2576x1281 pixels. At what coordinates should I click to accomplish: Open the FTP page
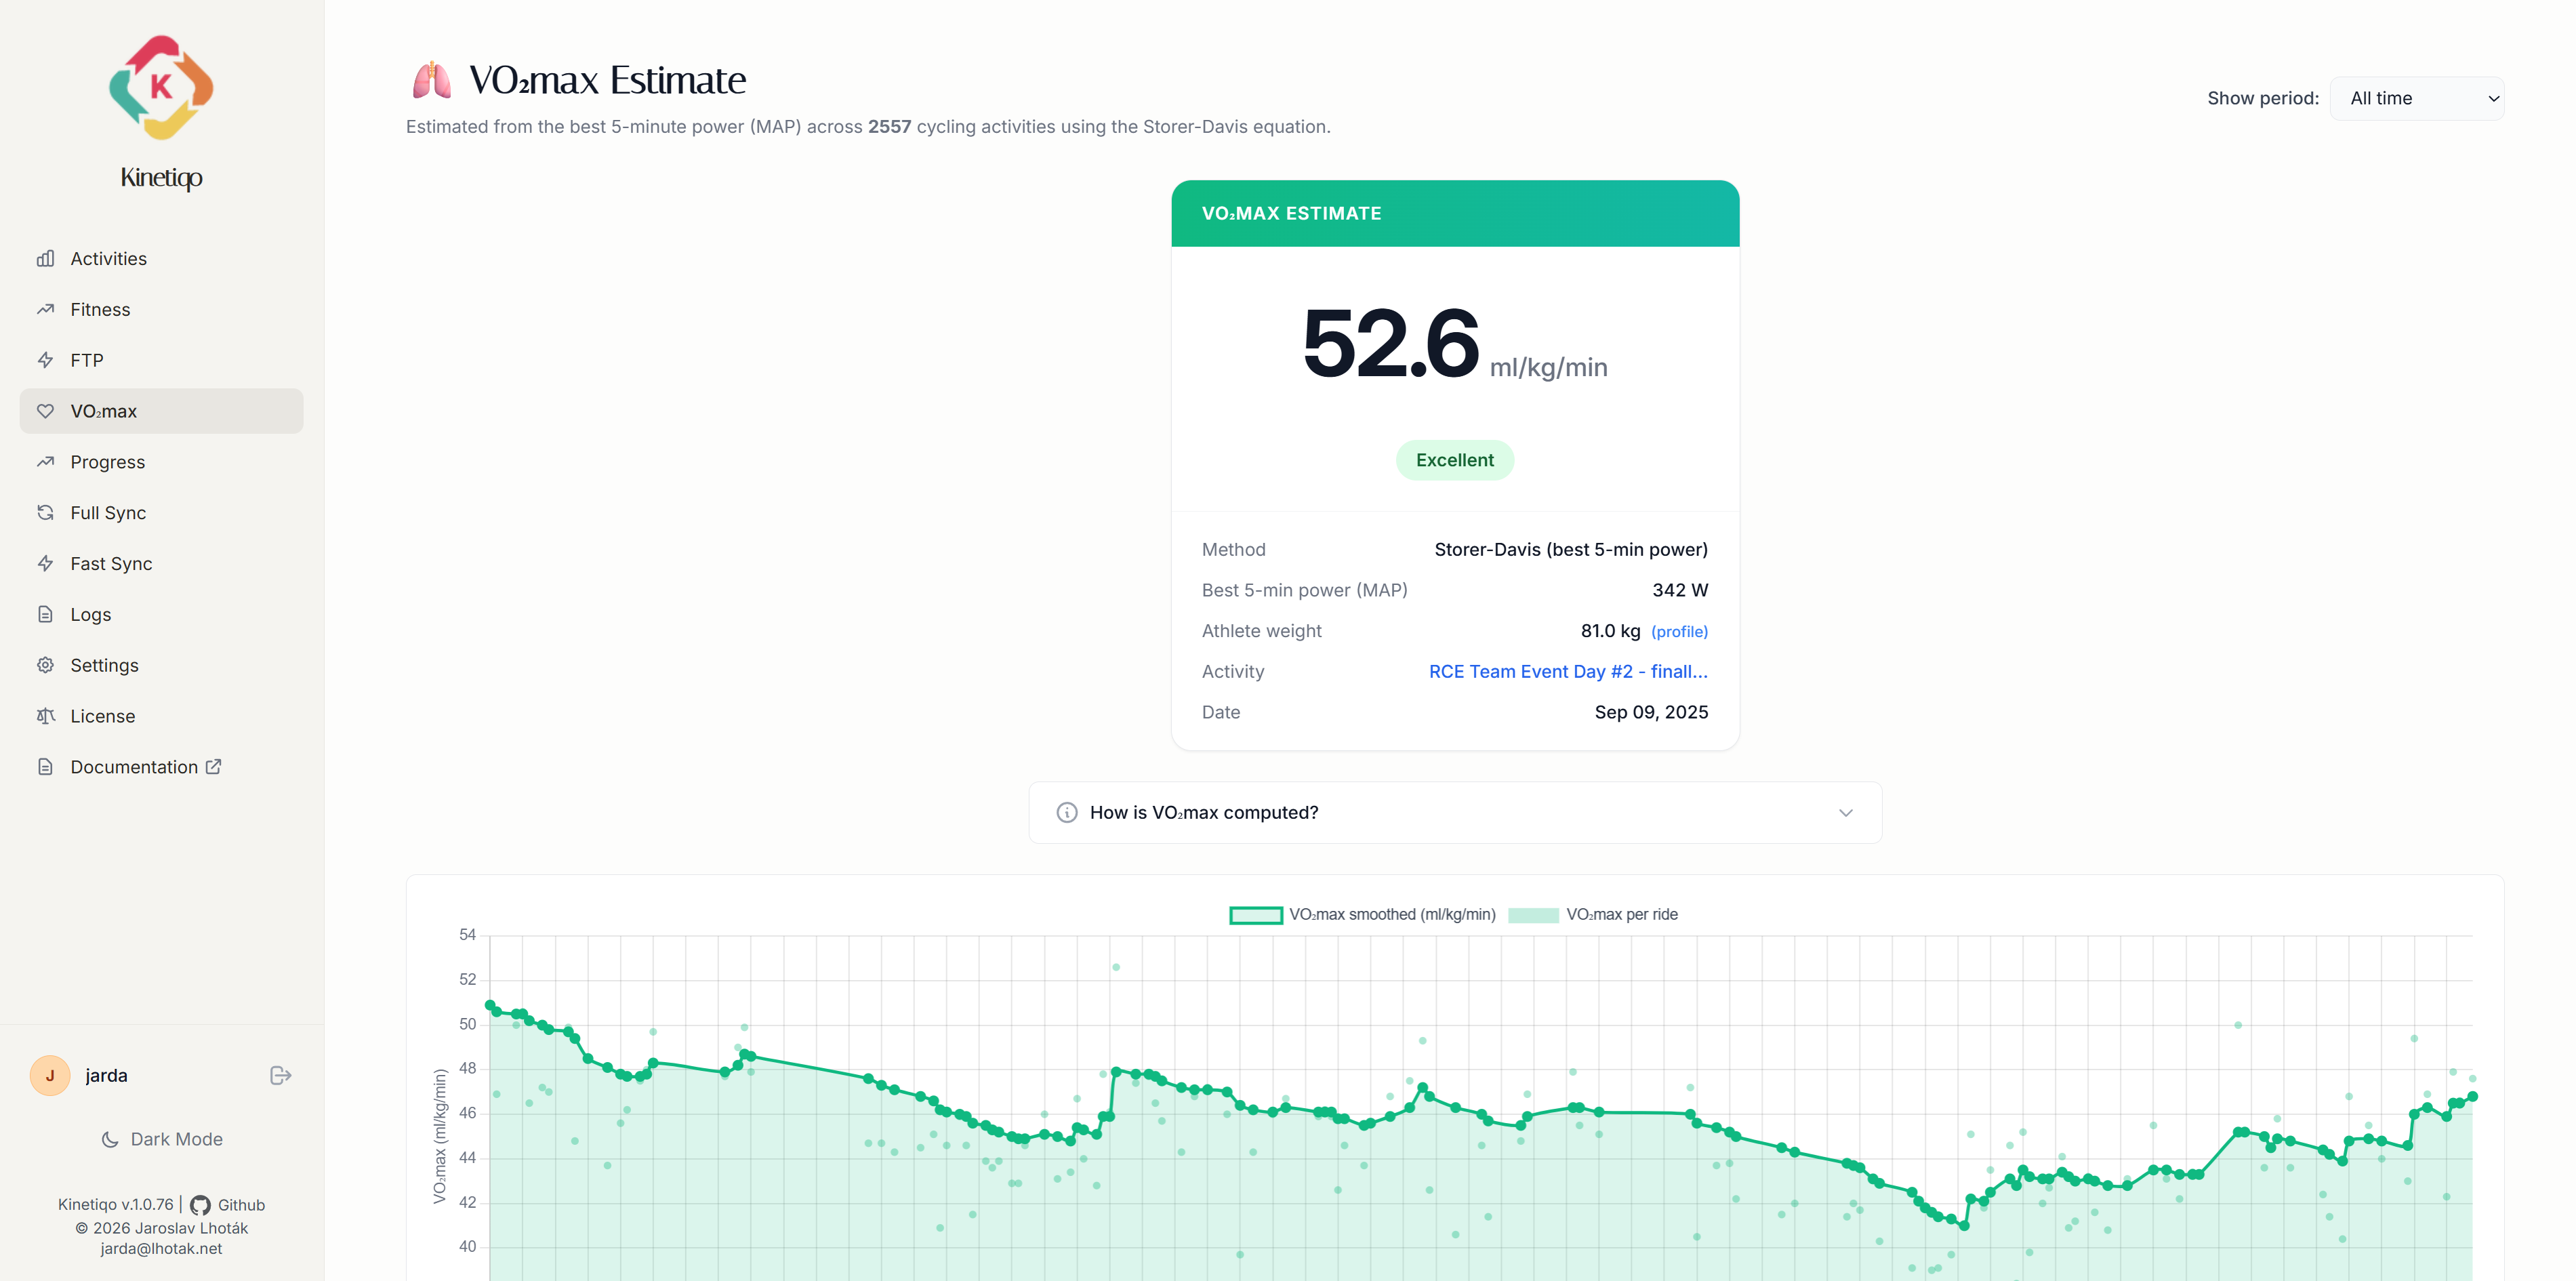pos(161,360)
